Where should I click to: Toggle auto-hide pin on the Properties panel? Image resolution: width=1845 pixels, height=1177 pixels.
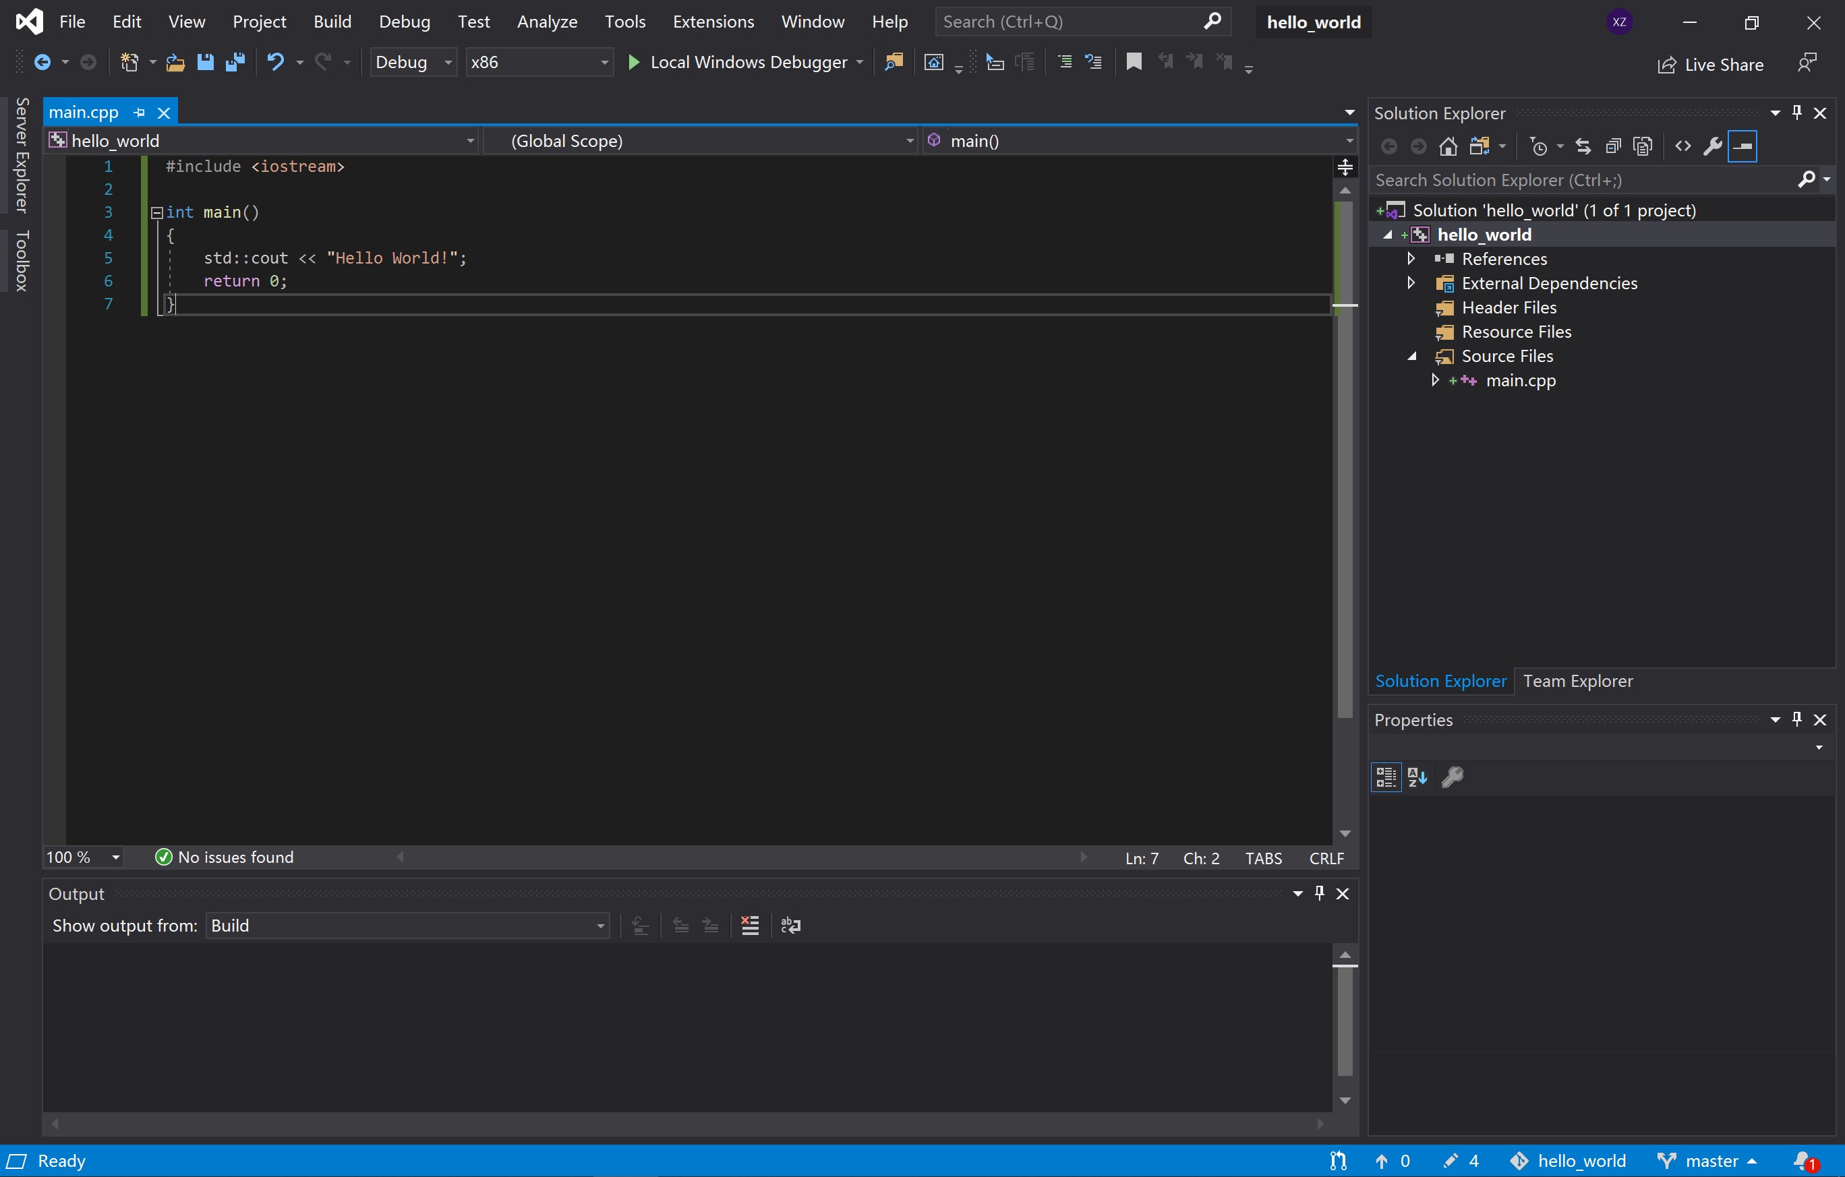(x=1796, y=719)
